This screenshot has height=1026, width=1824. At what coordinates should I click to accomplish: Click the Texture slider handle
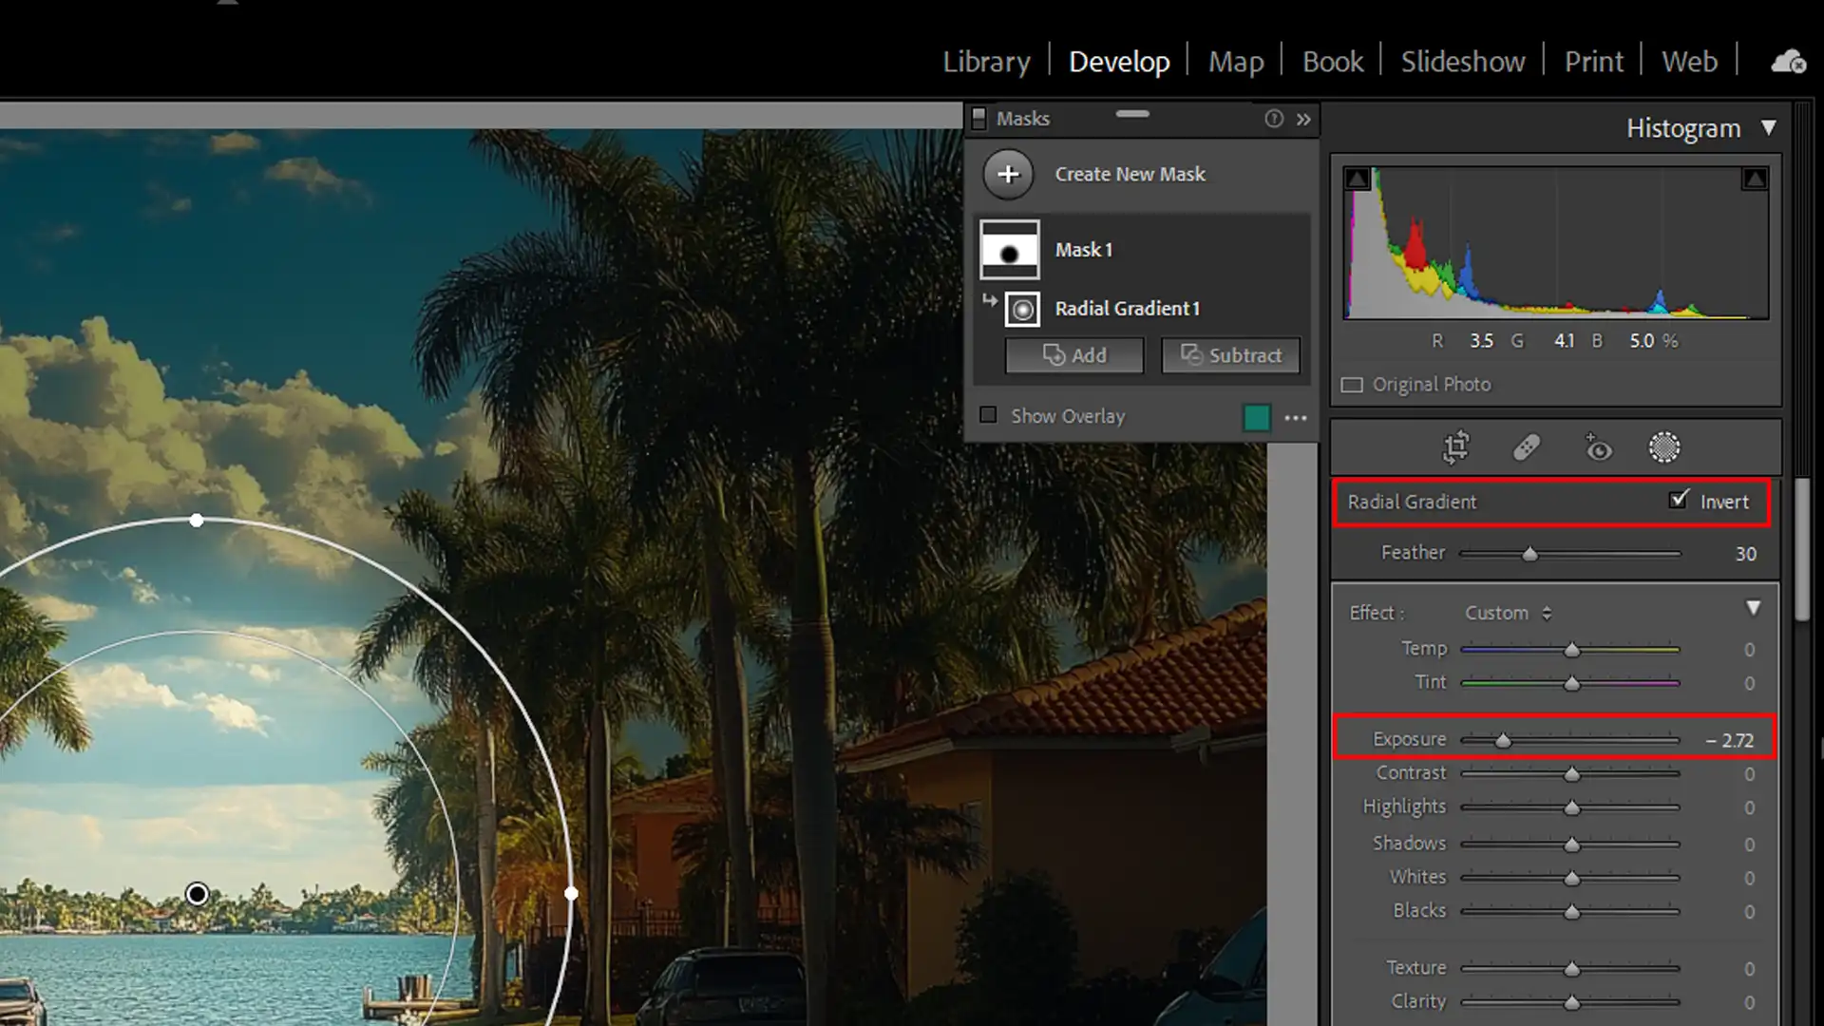[1572, 969]
